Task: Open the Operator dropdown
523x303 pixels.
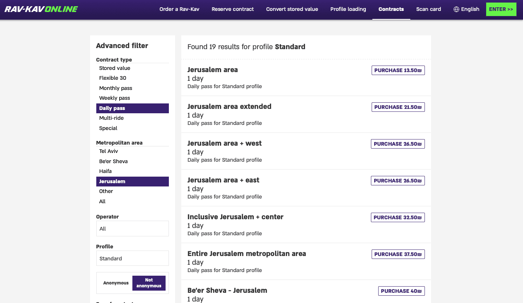Action: click(132, 229)
